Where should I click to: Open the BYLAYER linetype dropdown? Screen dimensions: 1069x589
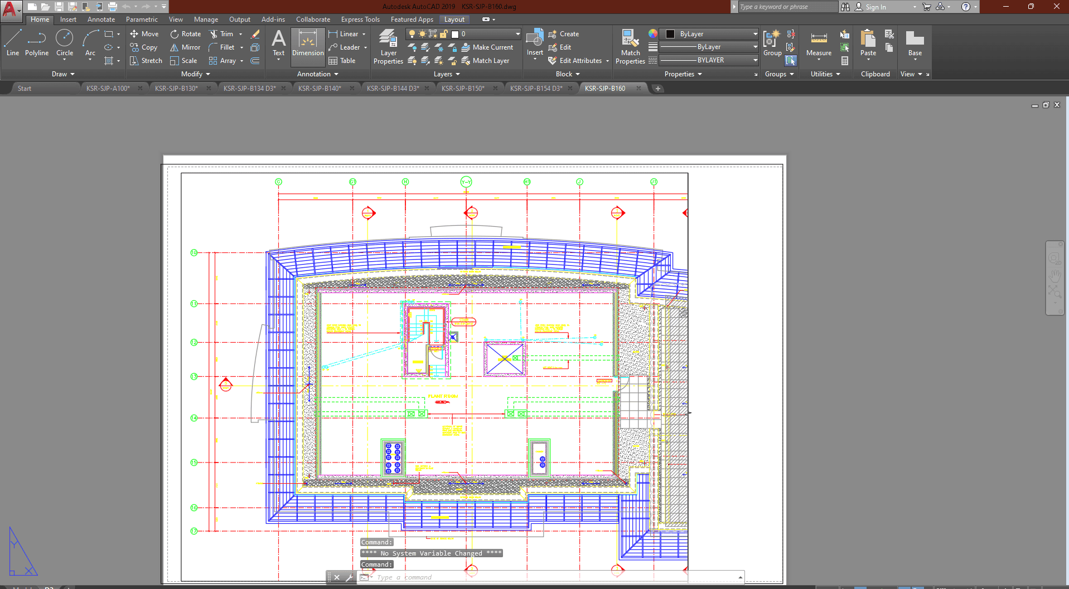pos(708,60)
